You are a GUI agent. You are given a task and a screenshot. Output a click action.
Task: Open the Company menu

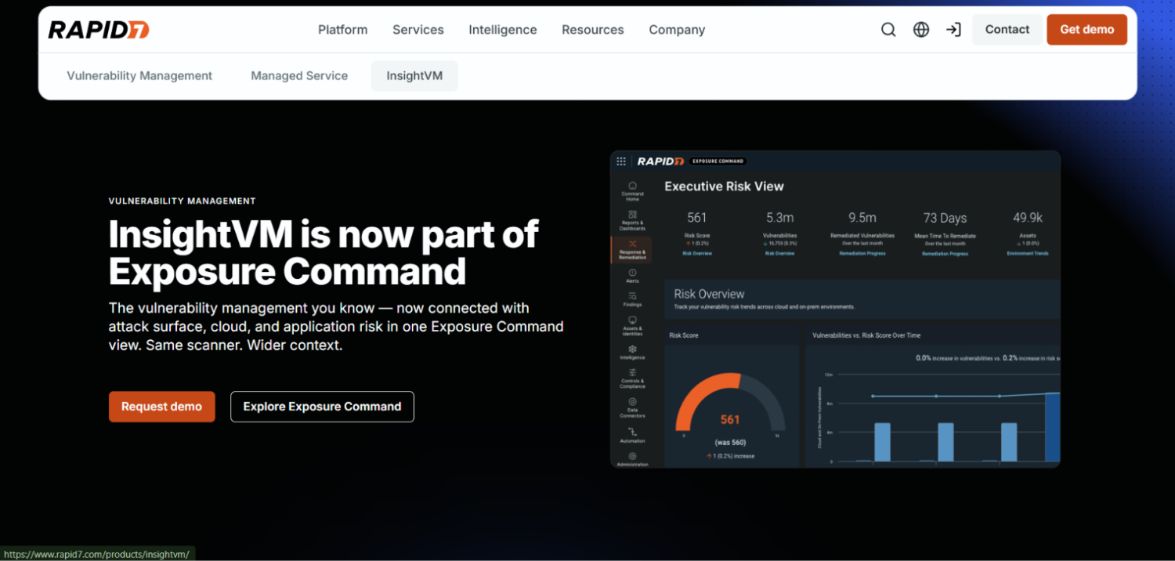(677, 30)
